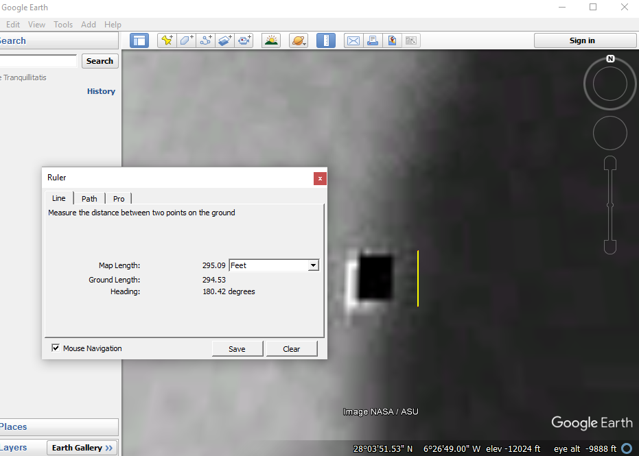Image resolution: width=639 pixels, height=456 pixels.
Task: Open search History link
Action: tap(101, 91)
